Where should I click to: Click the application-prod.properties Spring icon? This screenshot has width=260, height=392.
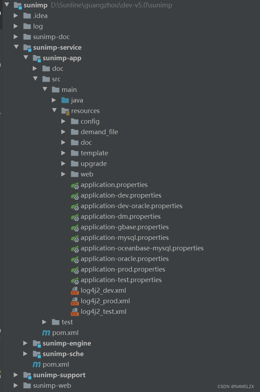click(75, 270)
